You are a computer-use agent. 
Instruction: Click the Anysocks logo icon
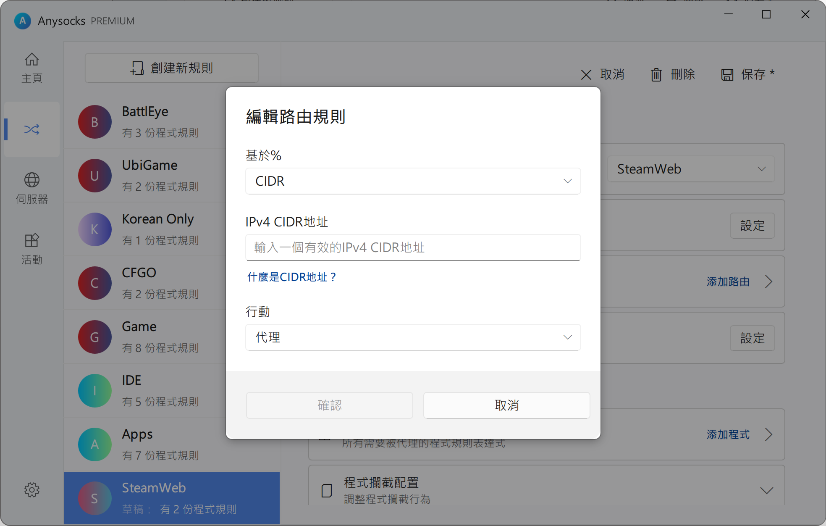[x=22, y=21]
